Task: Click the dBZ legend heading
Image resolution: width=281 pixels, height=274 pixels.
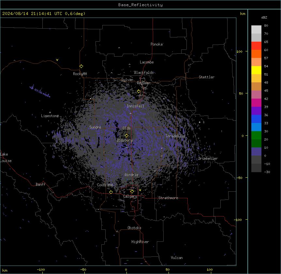Action: (264, 17)
